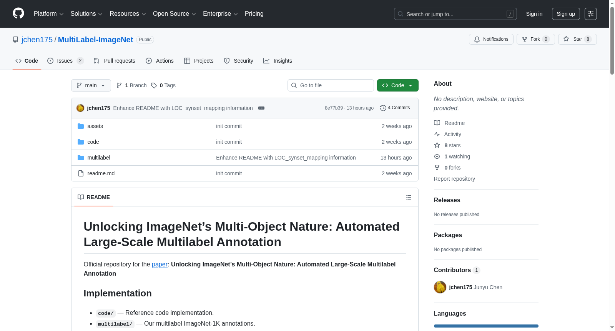The width and height of the screenshot is (615, 331).
Task: Expand the Open Source menu
Action: (175, 14)
